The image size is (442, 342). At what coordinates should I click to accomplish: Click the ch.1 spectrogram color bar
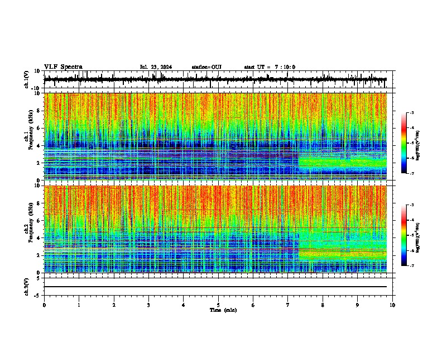[x=404, y=143]
